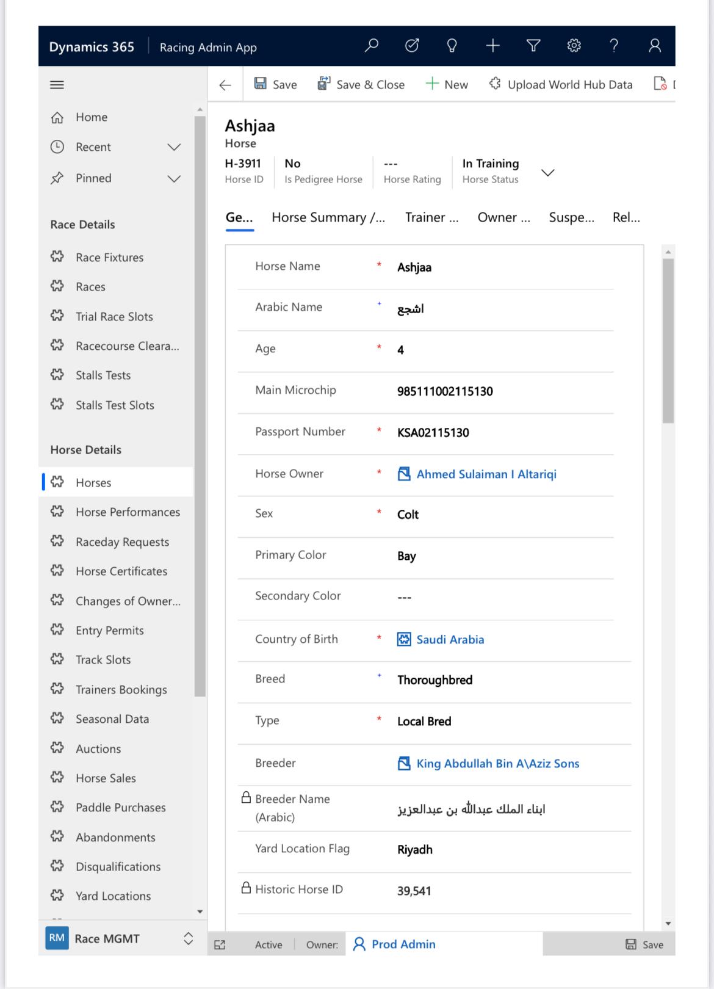Click the lightbulb assistant icon
The height and width of the screenshot is (989, 714).
[452, 46]
